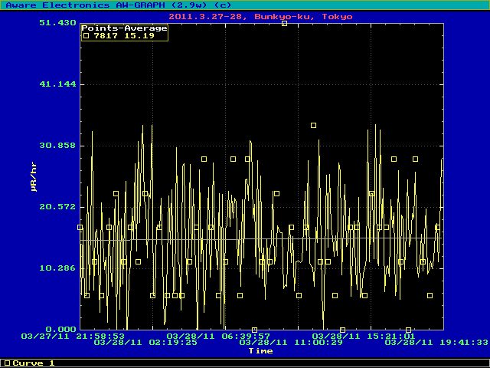Click the Curve 1 label in status bar
The width and height of the screenshot is (490, 368).
34,363
